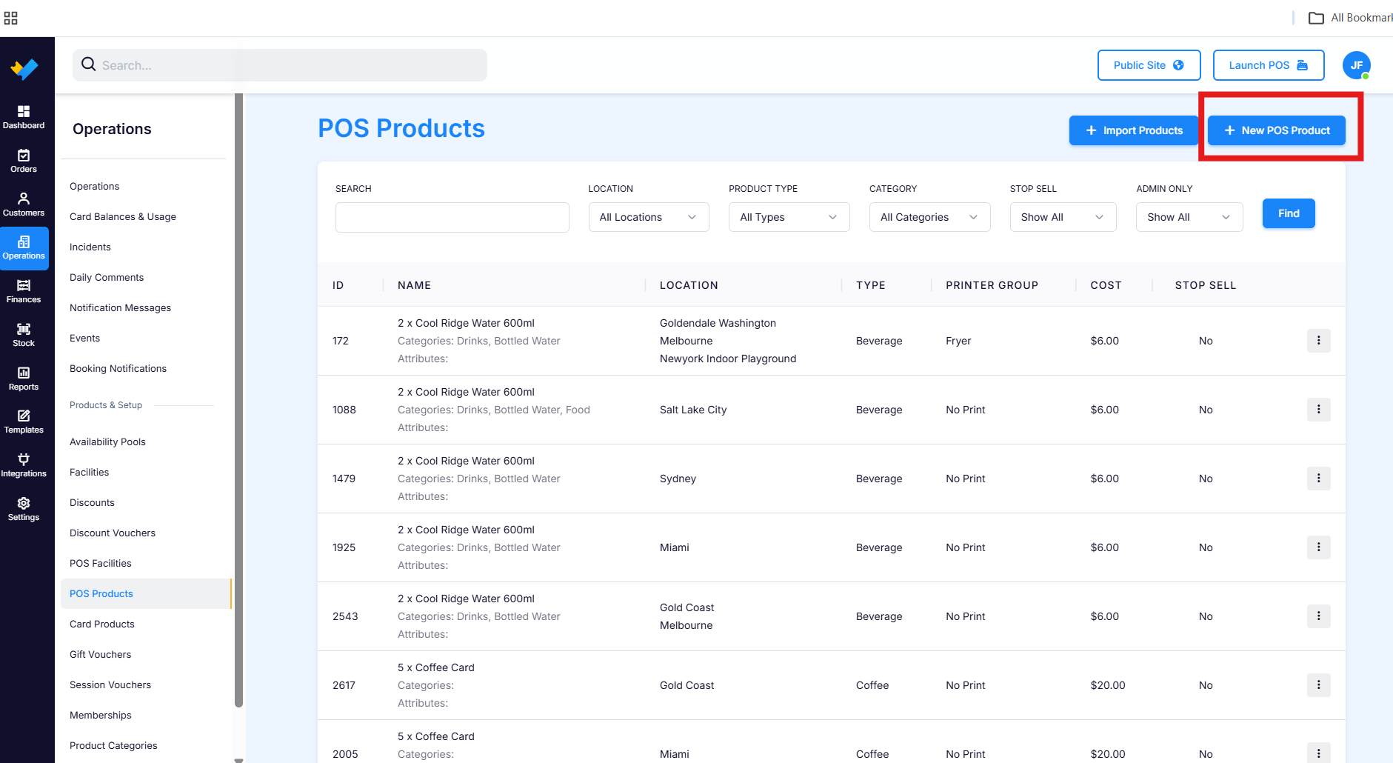Open the Finances sidebar icon

[x=24, y=291]
